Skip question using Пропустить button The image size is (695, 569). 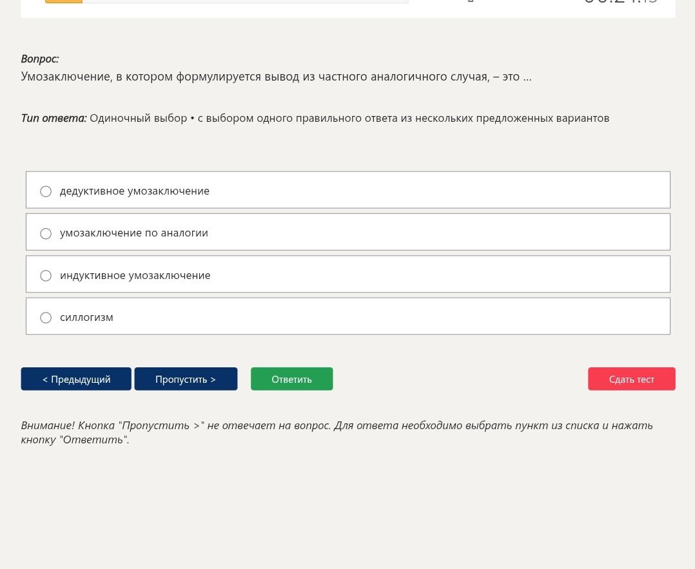coord(186,379)
